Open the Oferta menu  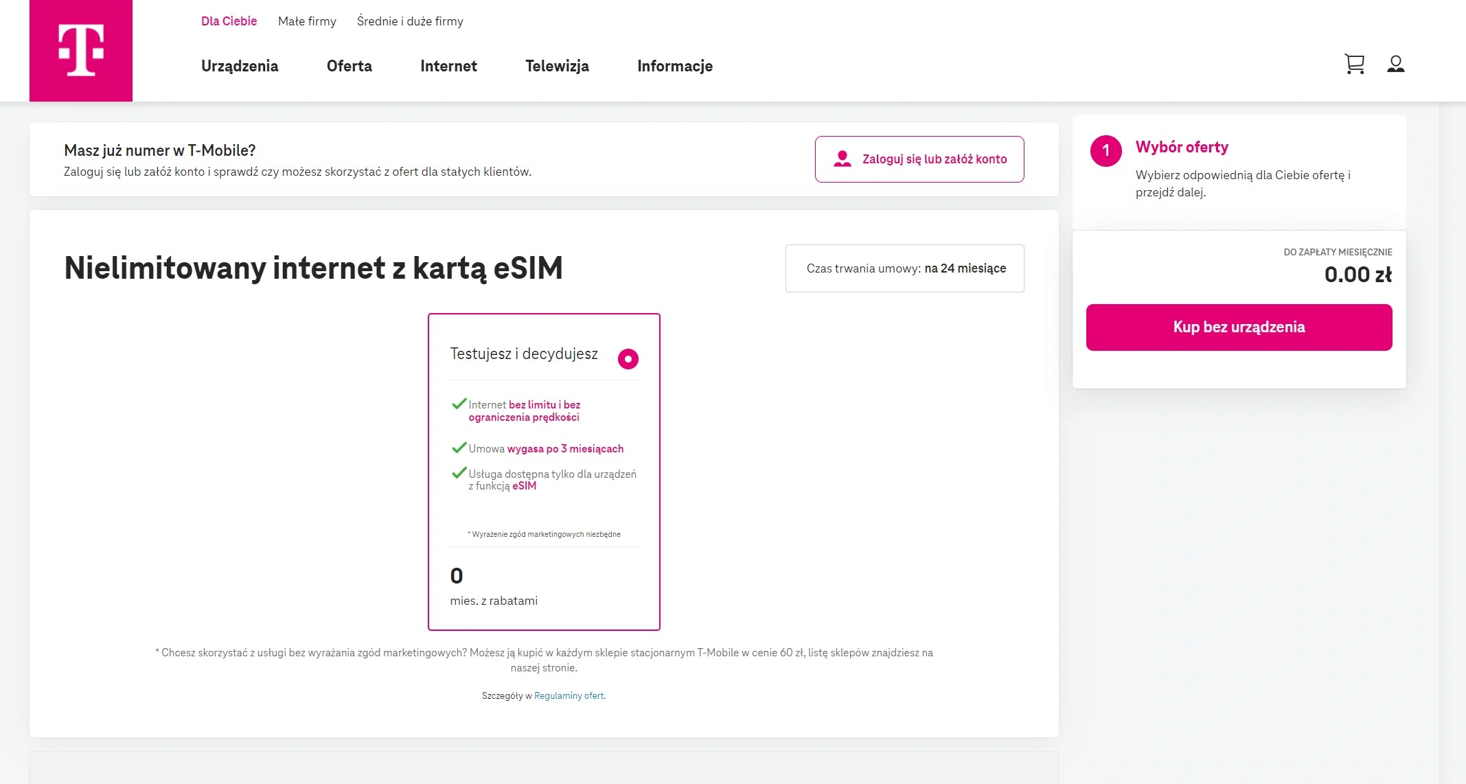[x=349, y=66]
